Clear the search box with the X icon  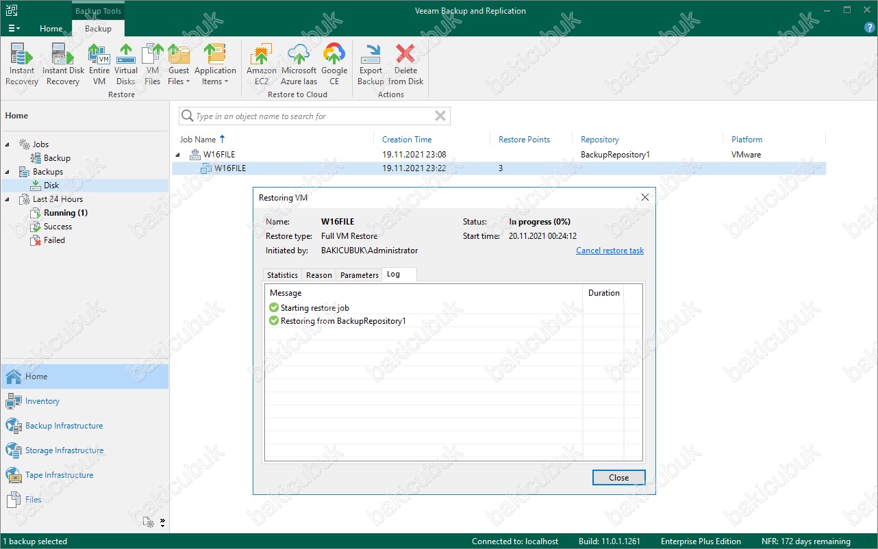(x=440, y=116)
